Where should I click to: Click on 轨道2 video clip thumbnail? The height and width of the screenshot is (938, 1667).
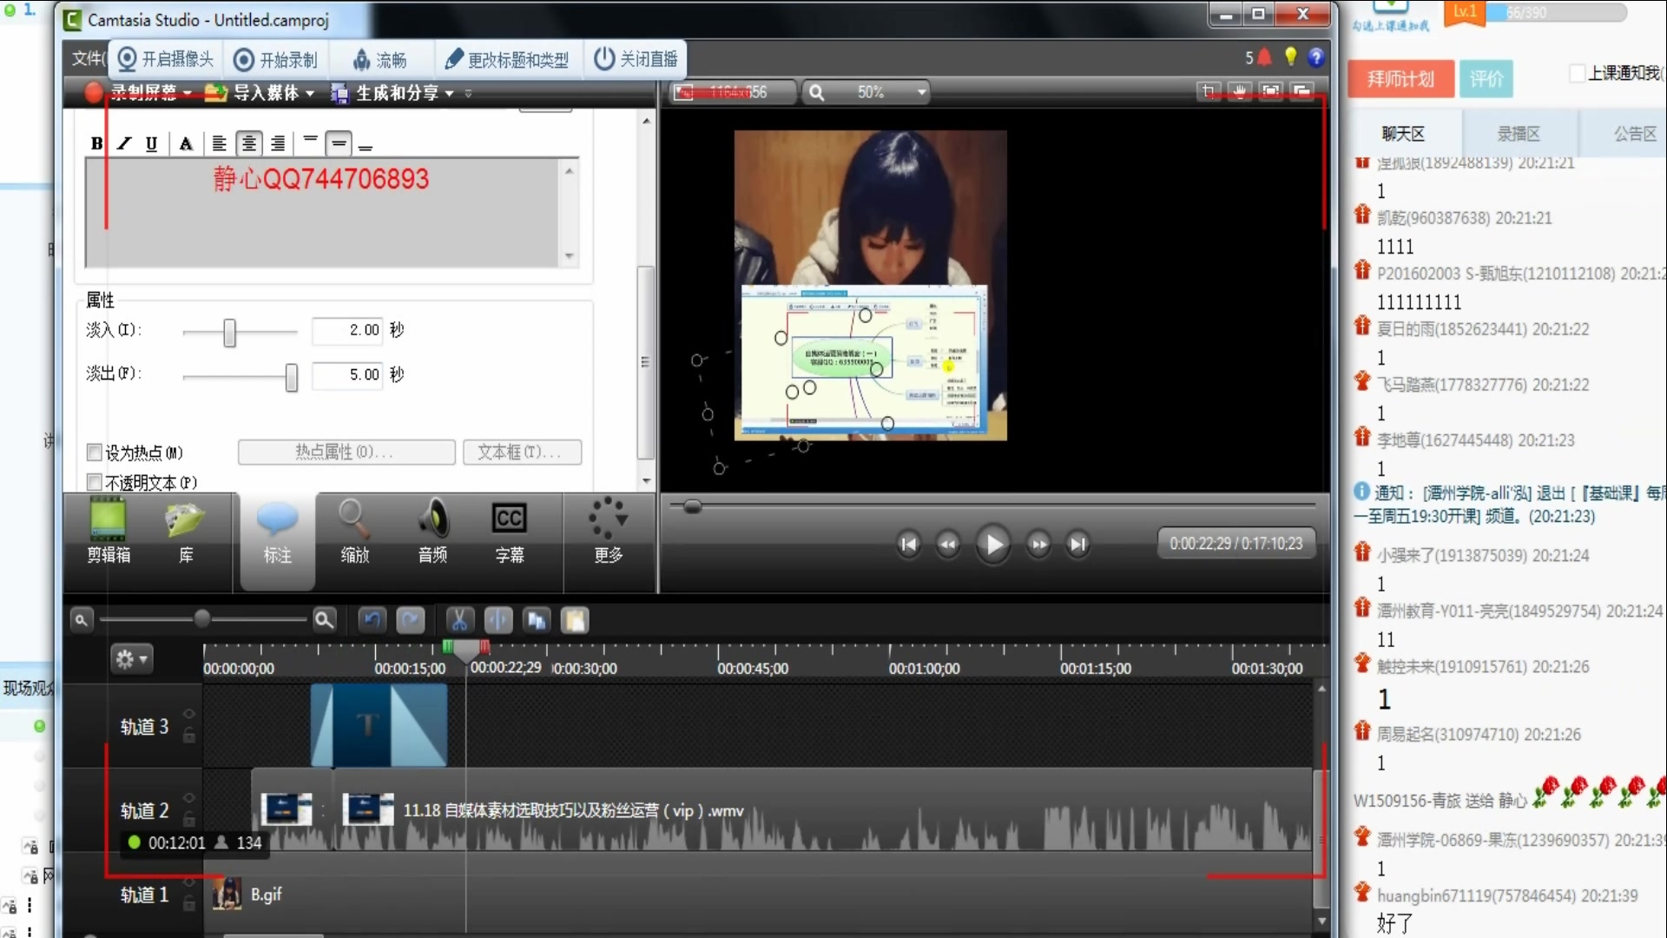pyautogui.click(x=287, y=811)
